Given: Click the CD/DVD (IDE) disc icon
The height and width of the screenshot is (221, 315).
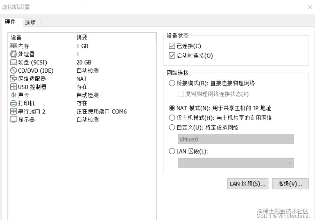Looking at the screenshot, I should tap(13, 71).
